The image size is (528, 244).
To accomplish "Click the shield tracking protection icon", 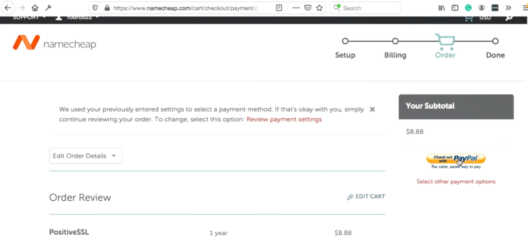I will [x=95, y=8].
